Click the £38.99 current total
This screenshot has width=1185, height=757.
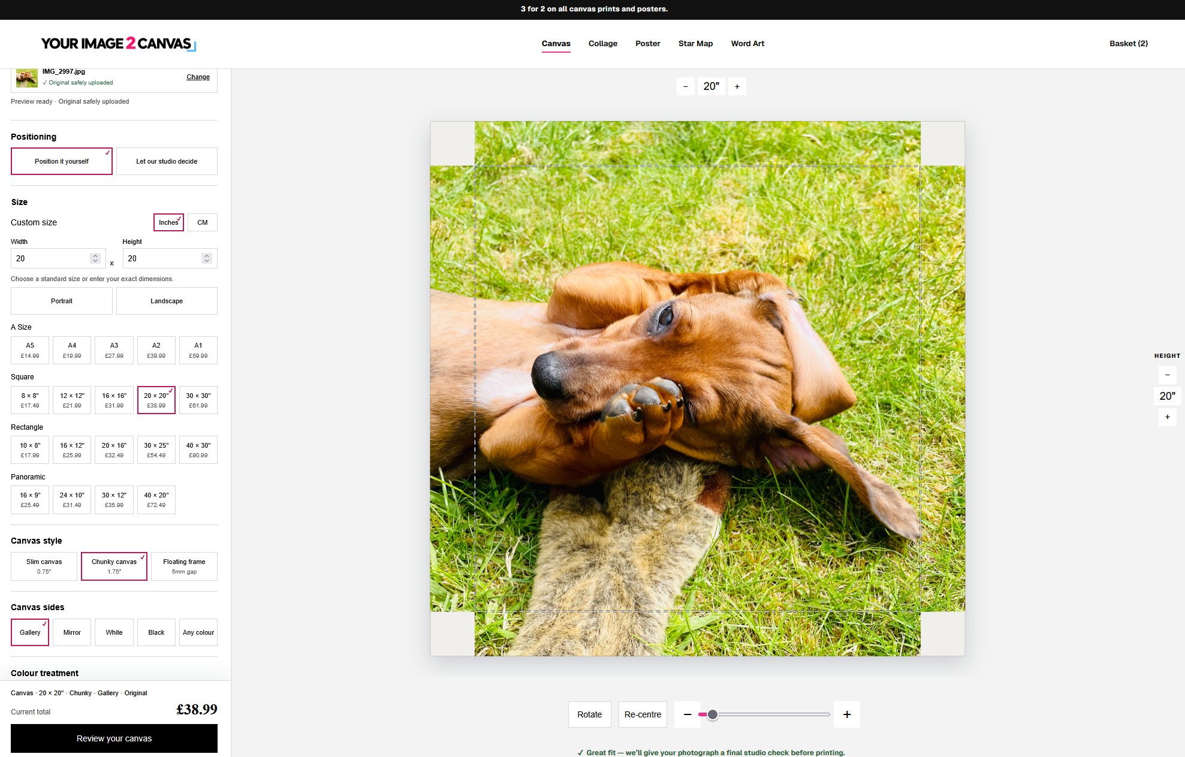coord(197,710)
